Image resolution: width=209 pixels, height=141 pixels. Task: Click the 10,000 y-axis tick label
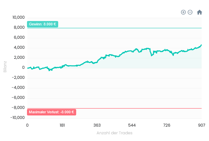[x=18, y=17]
